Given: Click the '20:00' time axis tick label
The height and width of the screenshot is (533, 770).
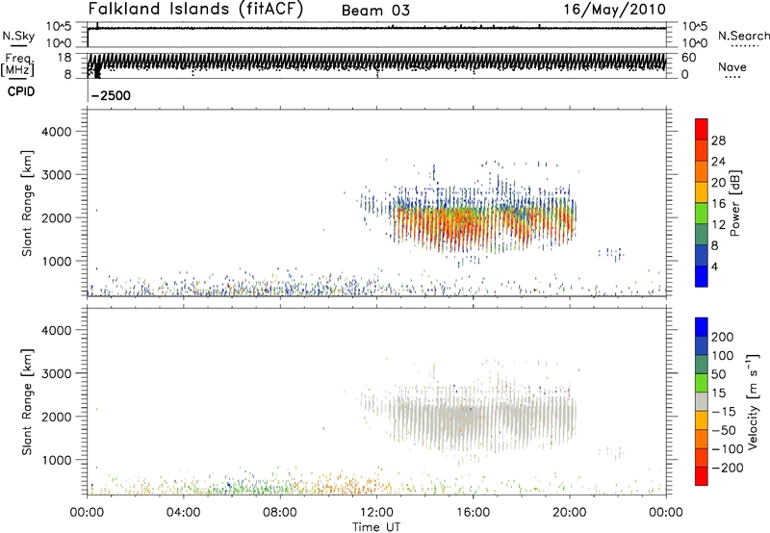Looking at the screenshot, I should (x=570, y=513).
